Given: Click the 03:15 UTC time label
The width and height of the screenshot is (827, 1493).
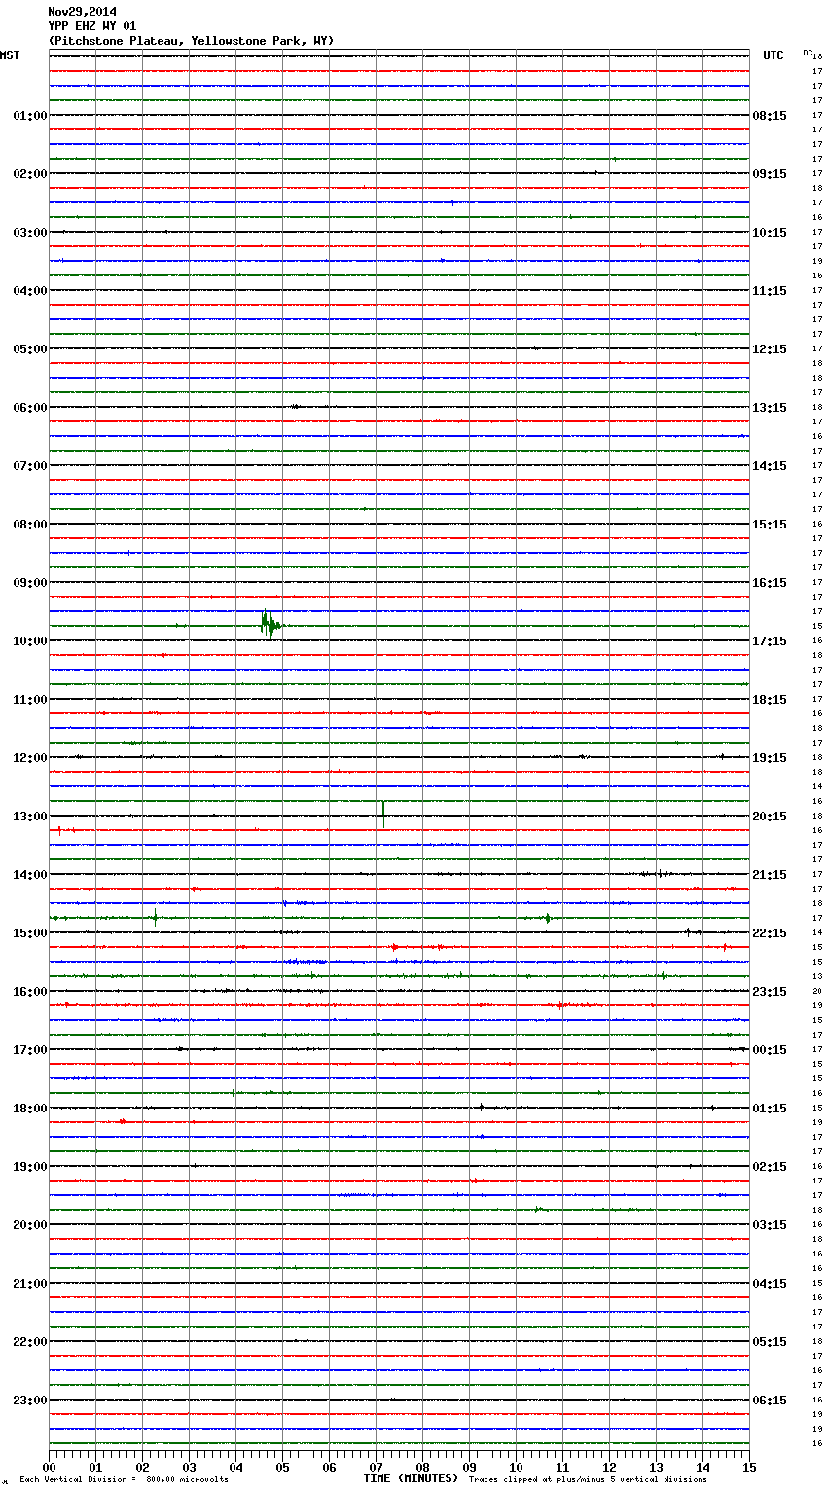Looking at the screenshot, I should [x=770, y=1225].
